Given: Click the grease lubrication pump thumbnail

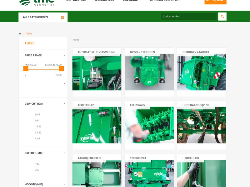Looking at the screenshot, I should point(97,72).
